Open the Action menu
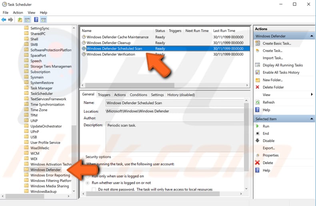Screen dimensions: 316x206 18,12
